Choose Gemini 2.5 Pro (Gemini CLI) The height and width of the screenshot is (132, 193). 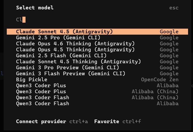pyautogui.click(x=58, y=37)
